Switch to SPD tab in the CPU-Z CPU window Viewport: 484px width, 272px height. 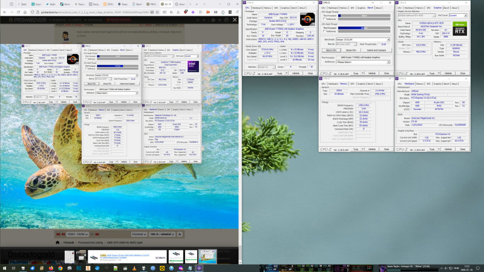(276, 8)
